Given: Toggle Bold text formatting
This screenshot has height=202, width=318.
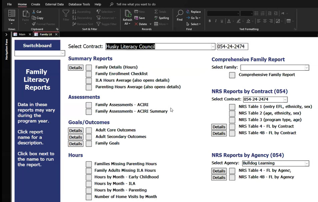Looking at the screenshot, I should point(210,21).
